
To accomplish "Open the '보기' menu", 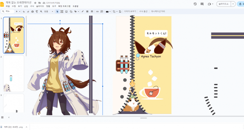I will [20, 6].
